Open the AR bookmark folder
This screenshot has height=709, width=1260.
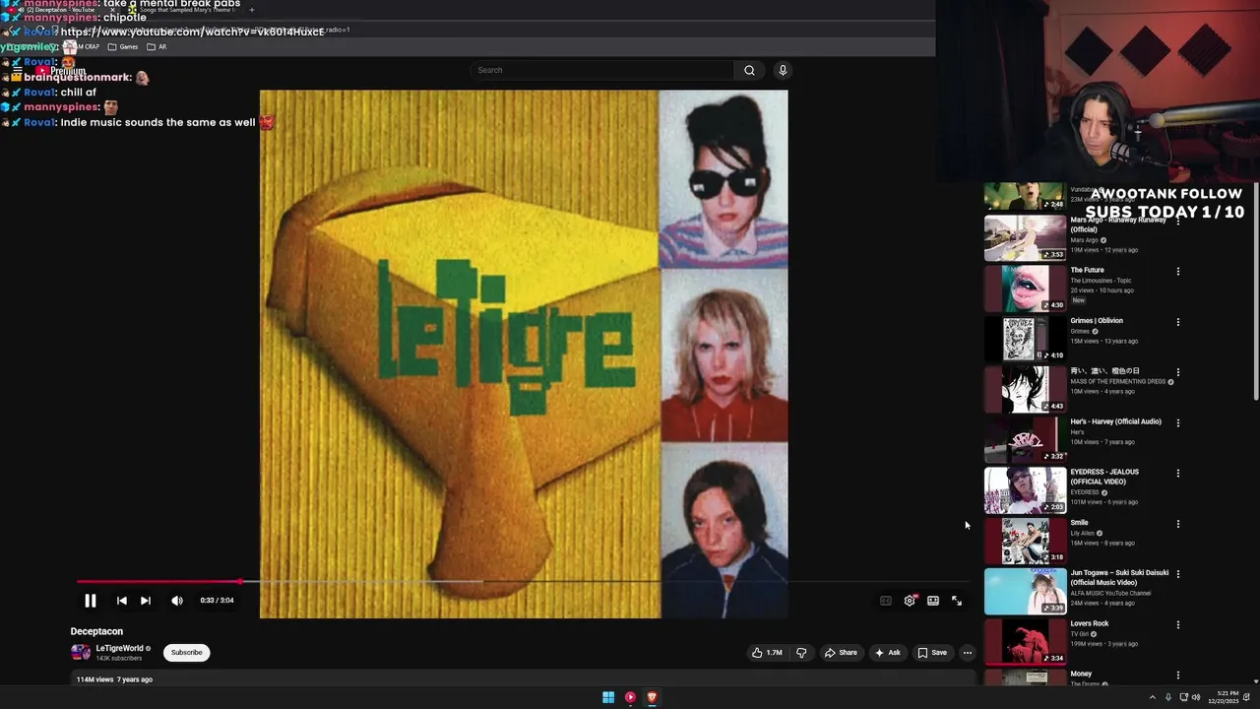(x=157, y=46)
